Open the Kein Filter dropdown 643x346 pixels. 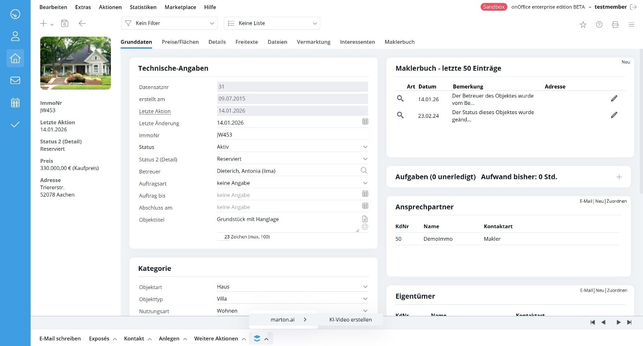[x=169, y=23]
